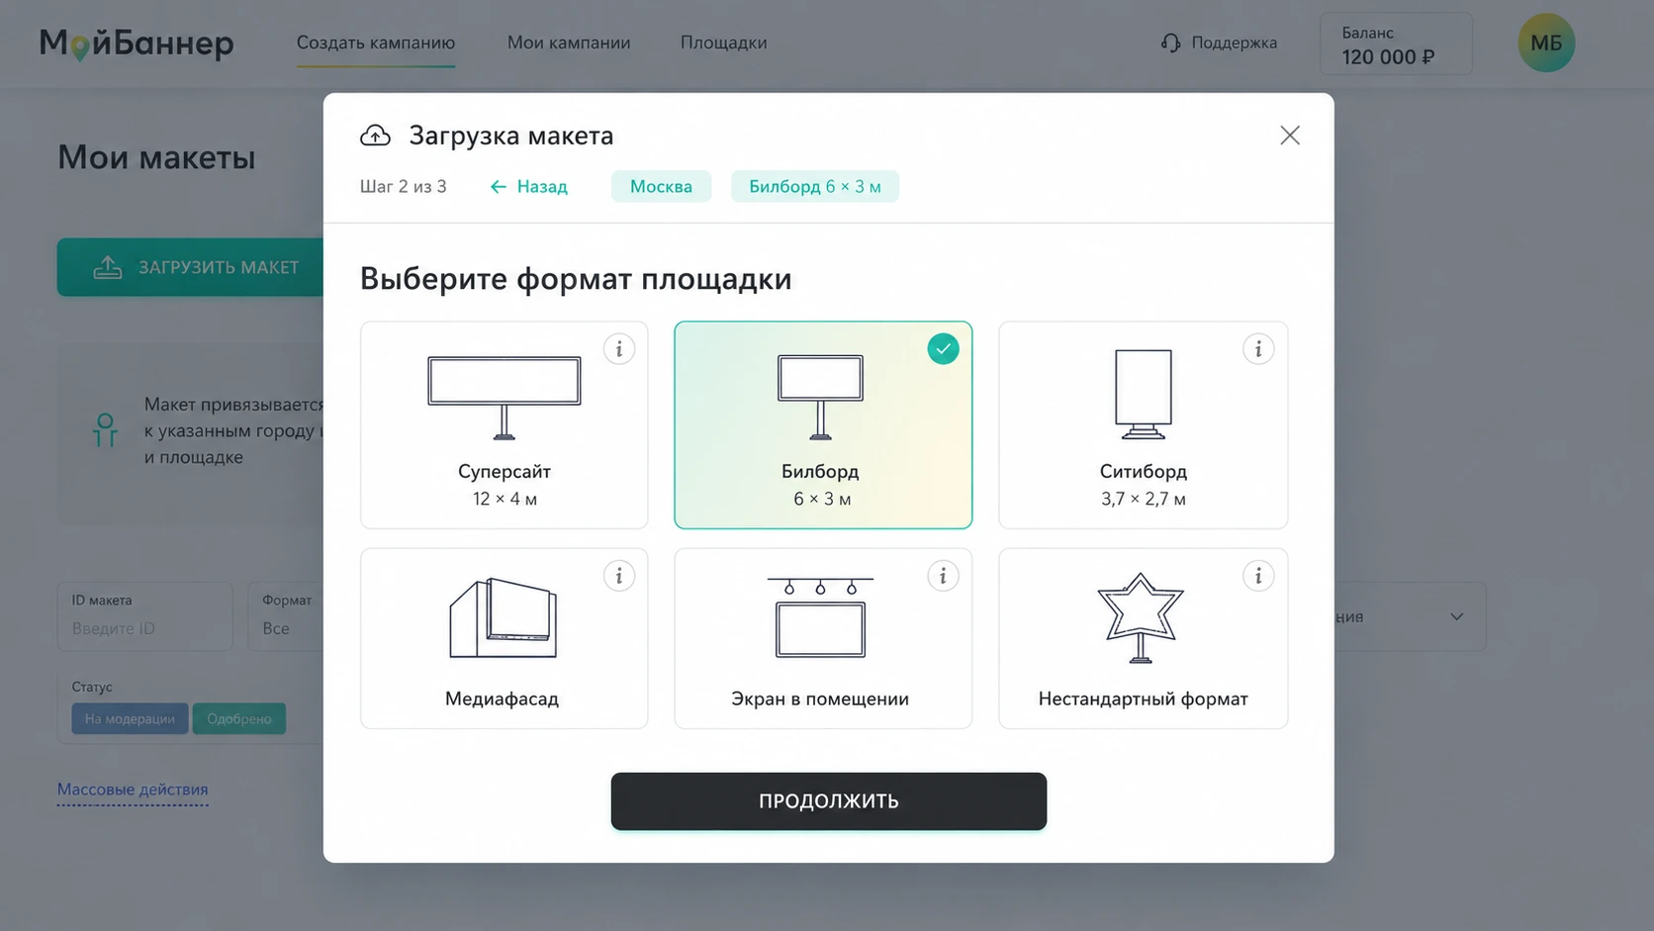
Task: Open info for Медиафасад format
Action: click(619, 576)
